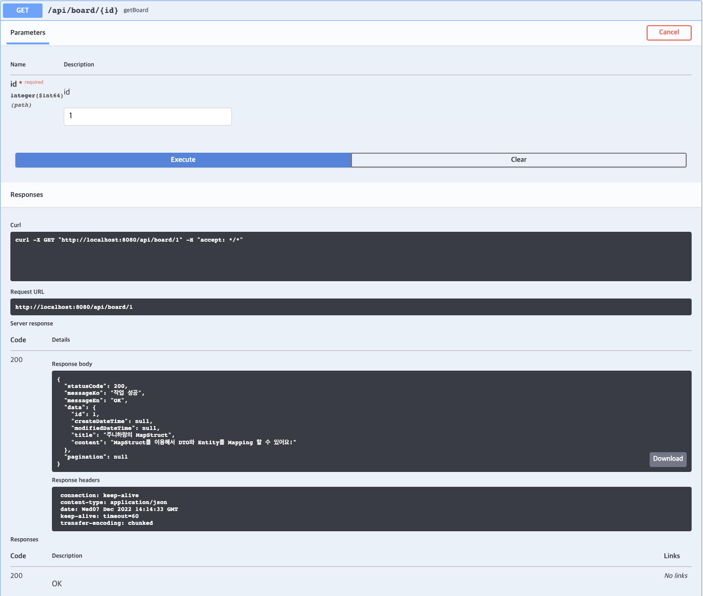Click the (path) parameter location label
This screenshot has height=596, width=703.
[x=21, y=105]
